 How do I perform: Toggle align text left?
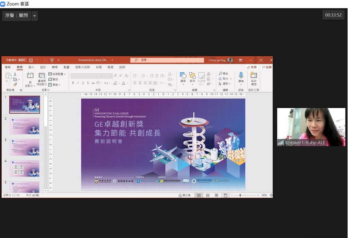click(135, 83)
